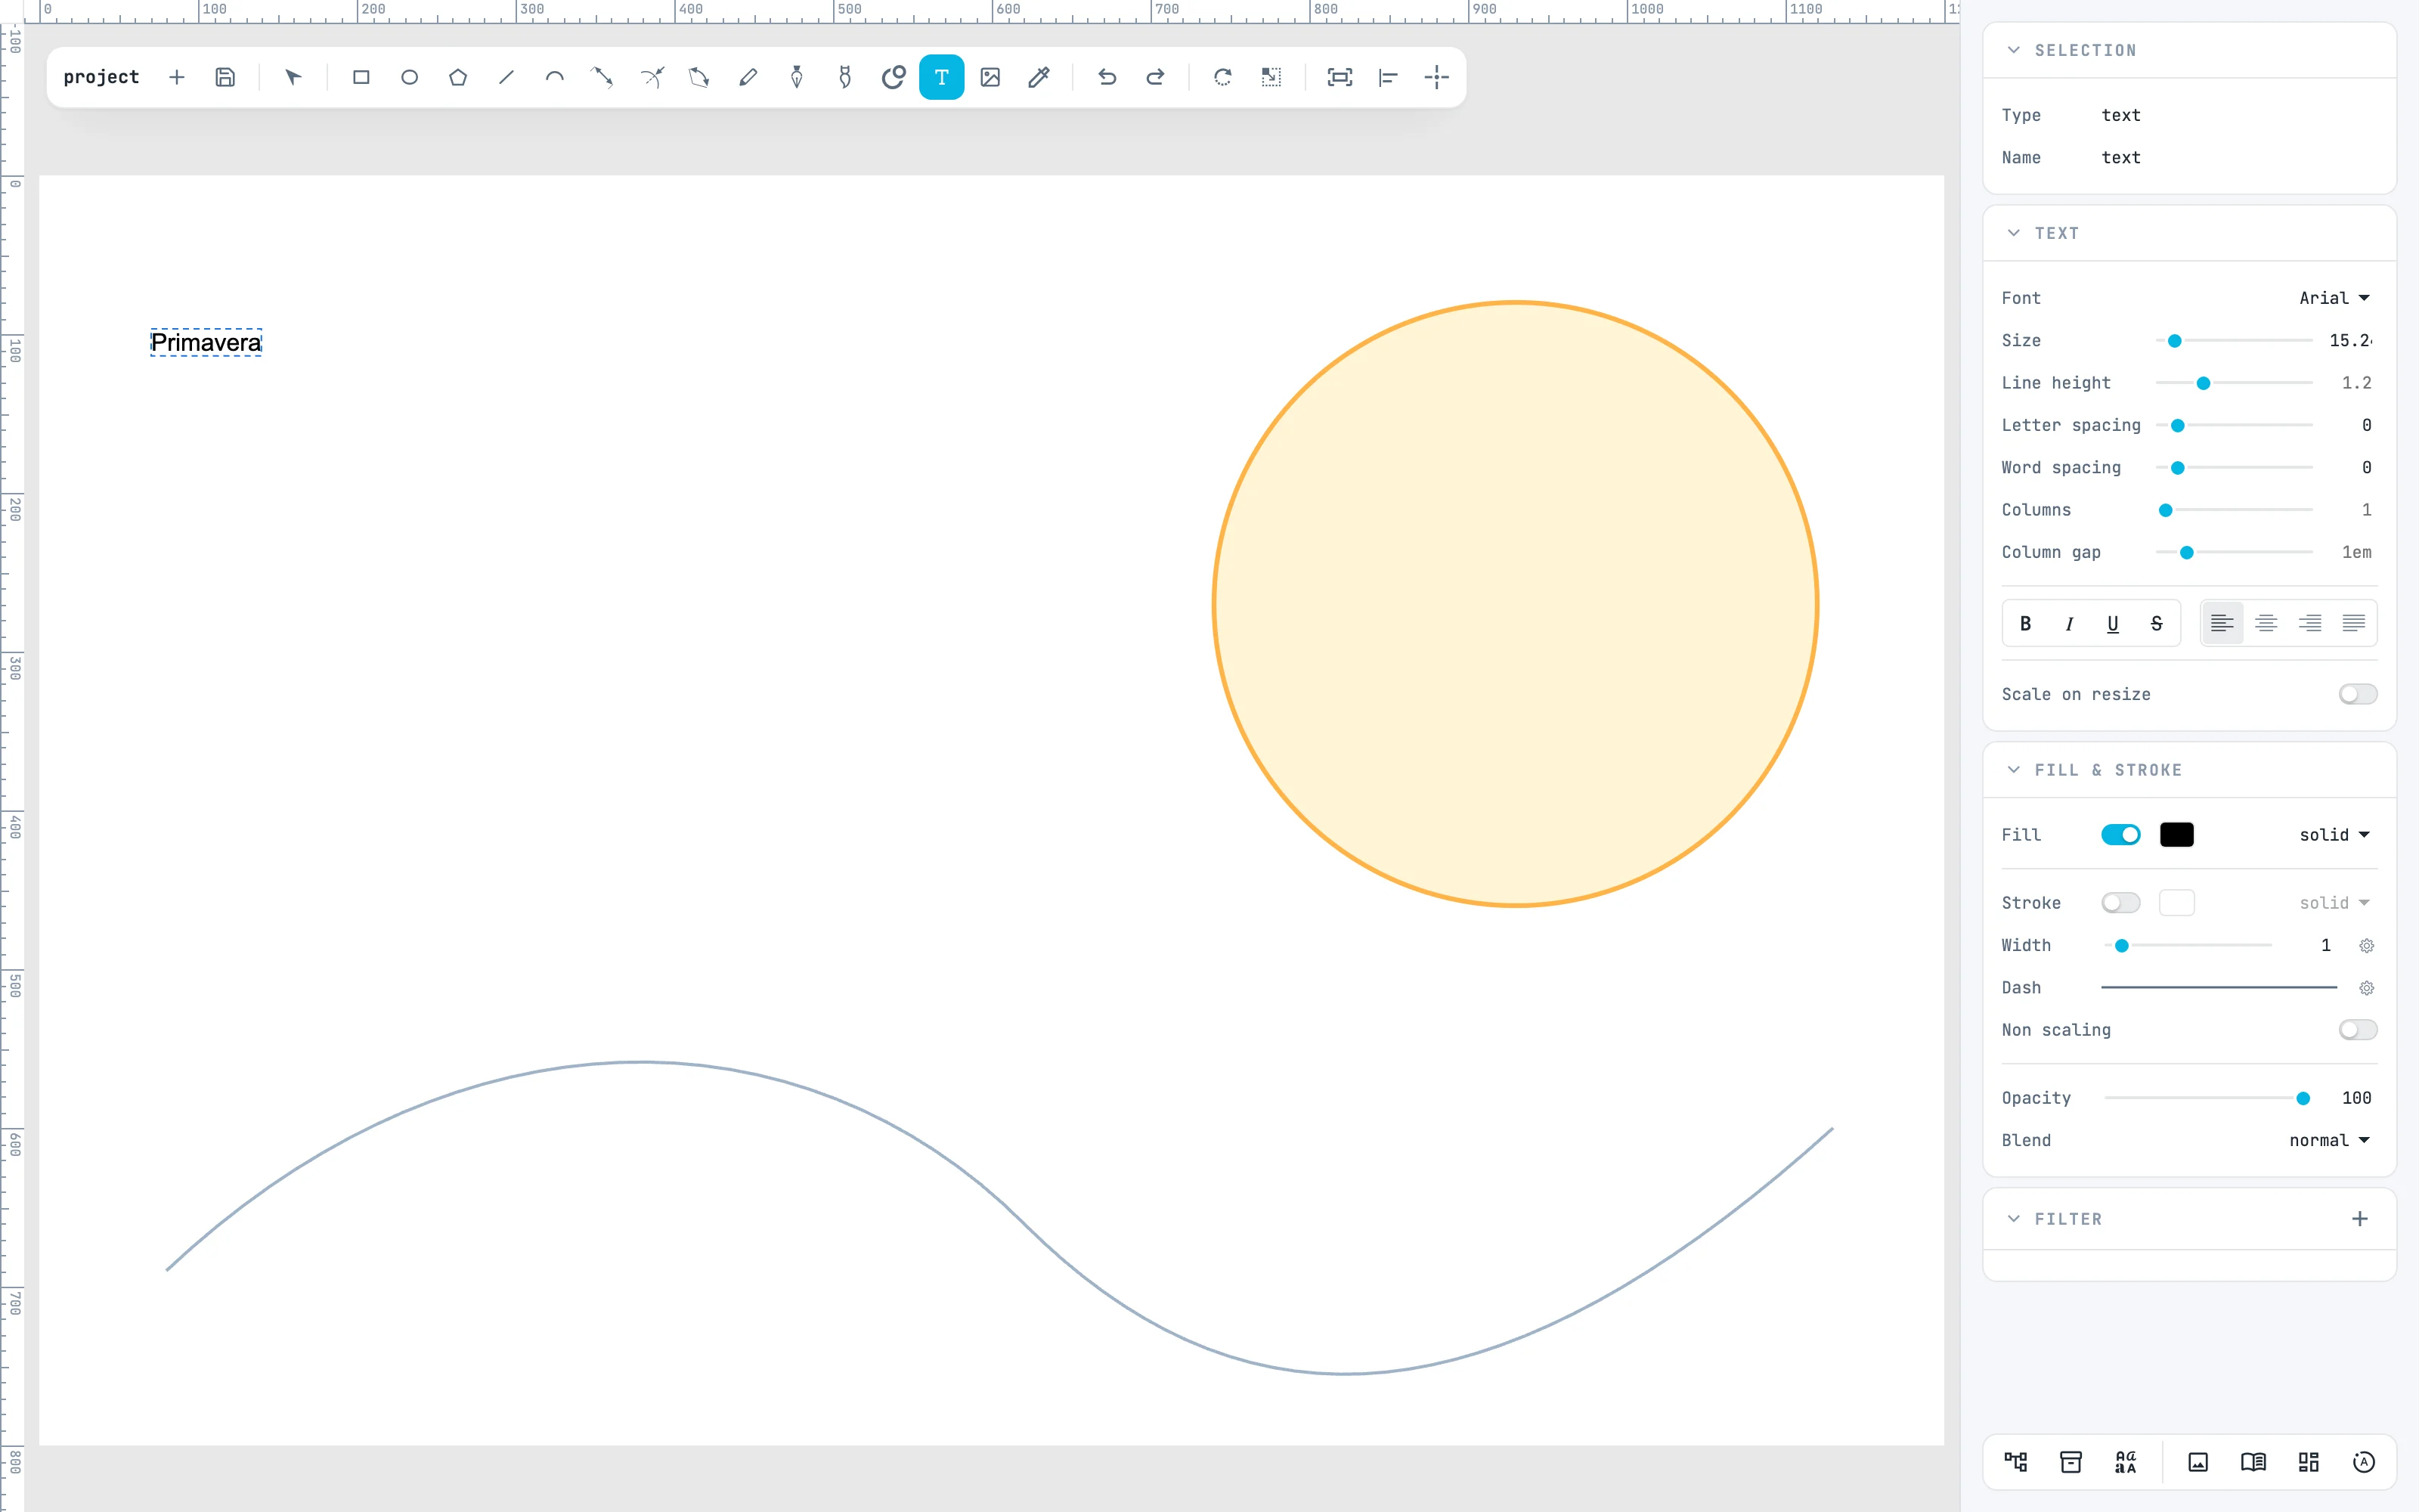Toggle italic text formatting
This screenshot has height=1512, width=2419.
(x=2069, y=623)
